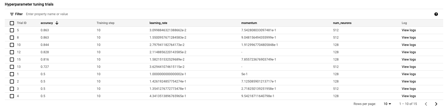Click the filter icon
445x110 pixels.
click(x=12, y=14)
